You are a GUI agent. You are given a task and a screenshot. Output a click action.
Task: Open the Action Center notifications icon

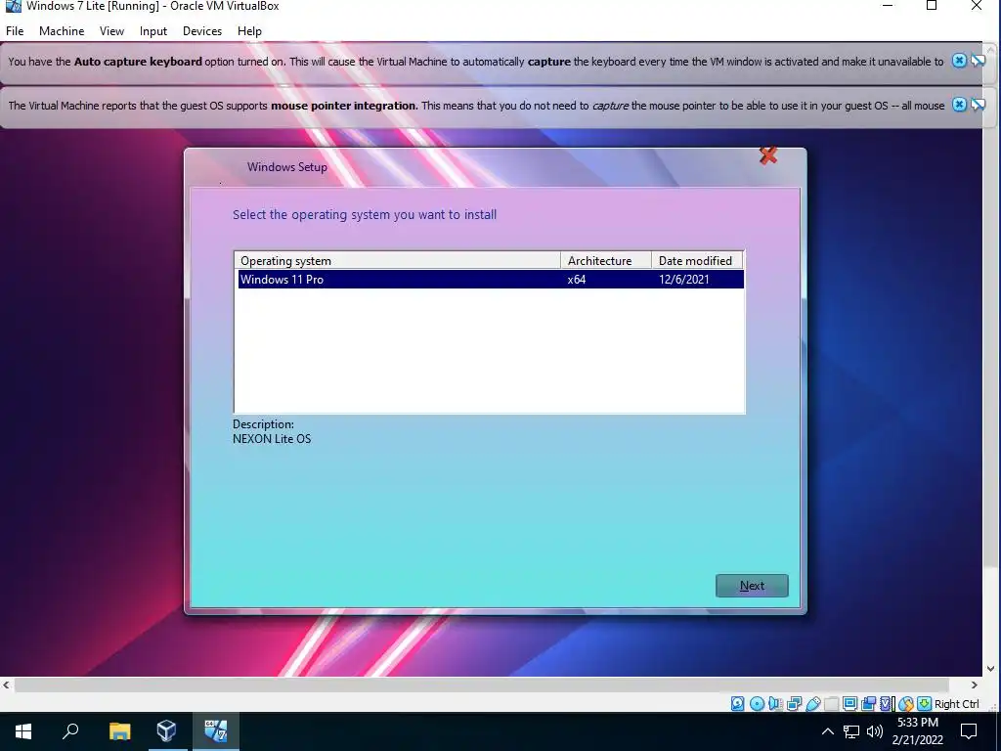point(969,731)
